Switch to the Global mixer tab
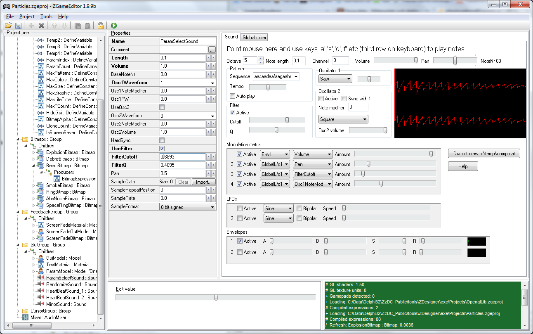Image resolution: width=533 pixels, height=334 pixels. 254,38
